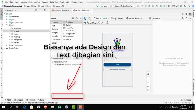Screen dimensions: 195x110
Task: Select RecyclerView in the palette
Action: coord(71,31)
